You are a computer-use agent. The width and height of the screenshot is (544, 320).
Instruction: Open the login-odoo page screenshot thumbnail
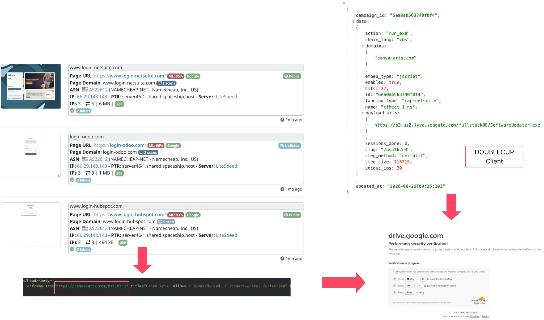pyautogui.click(x=31, y=155)
